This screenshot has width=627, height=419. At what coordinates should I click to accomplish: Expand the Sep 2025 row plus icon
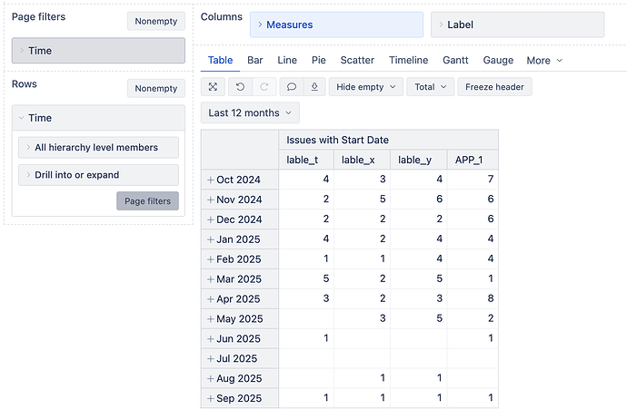[210, 399]
